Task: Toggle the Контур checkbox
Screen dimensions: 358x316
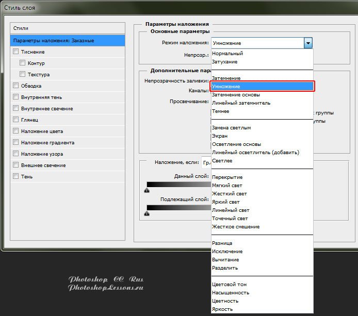Action: click(x=23, y=63)
